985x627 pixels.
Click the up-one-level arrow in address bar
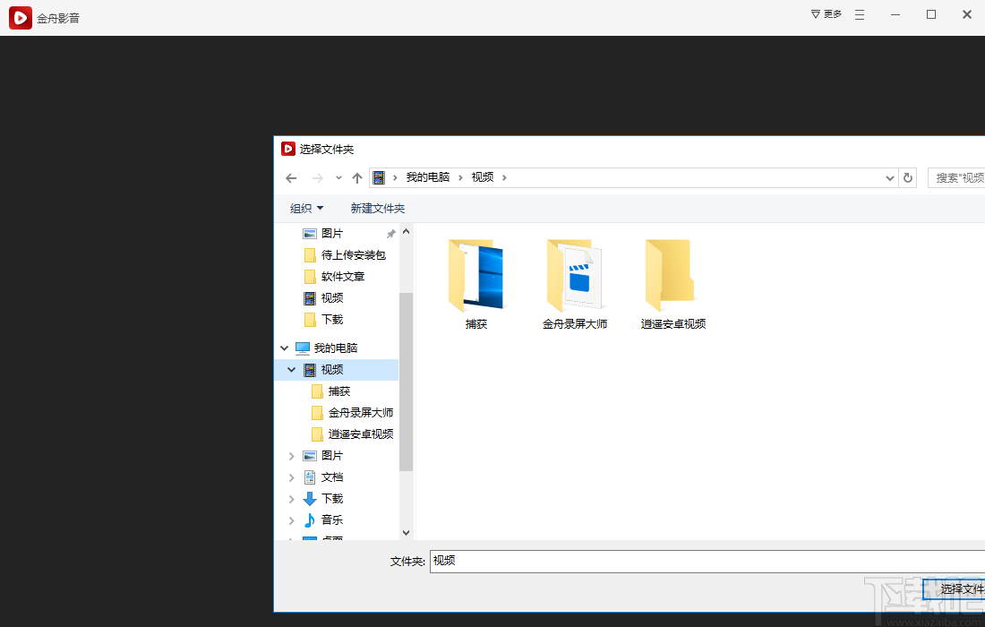tap(356, 177)
